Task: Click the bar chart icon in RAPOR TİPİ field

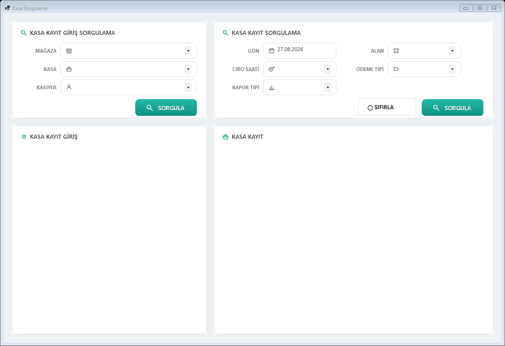Action: tap(272, 88)
